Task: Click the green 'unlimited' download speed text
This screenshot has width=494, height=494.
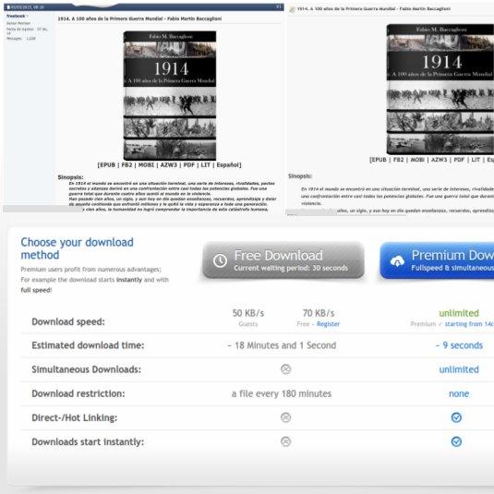Action: click(459, 313)
